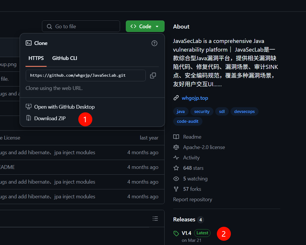Select Download ZIP option
The height and width of the screenshot is (245, 306).
[50, 118]
